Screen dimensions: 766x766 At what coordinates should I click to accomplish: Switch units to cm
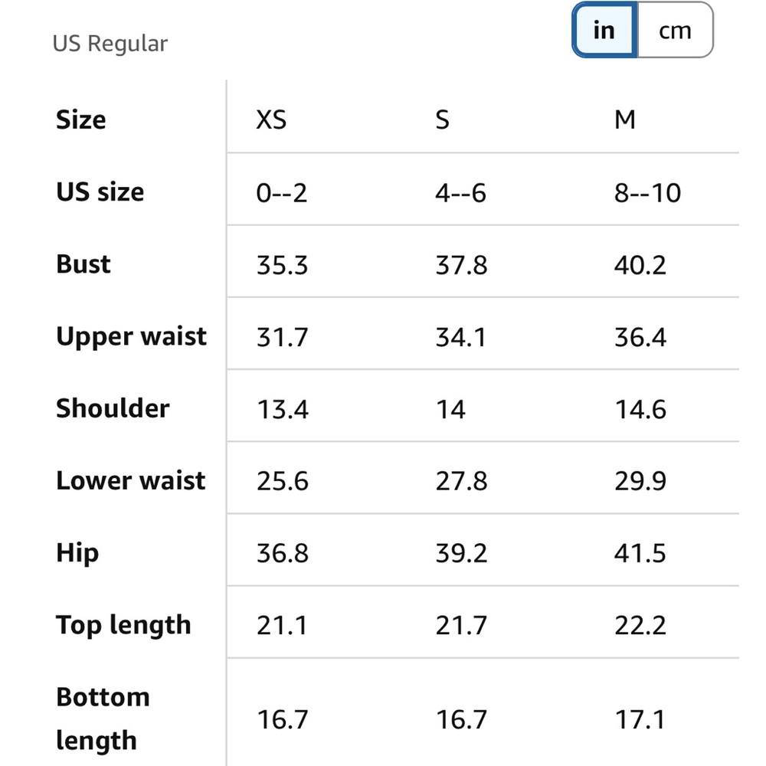tap(675, 31)
